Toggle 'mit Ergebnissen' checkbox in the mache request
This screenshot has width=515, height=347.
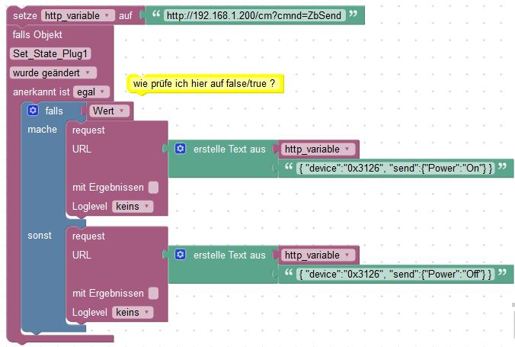pos(153,187)
